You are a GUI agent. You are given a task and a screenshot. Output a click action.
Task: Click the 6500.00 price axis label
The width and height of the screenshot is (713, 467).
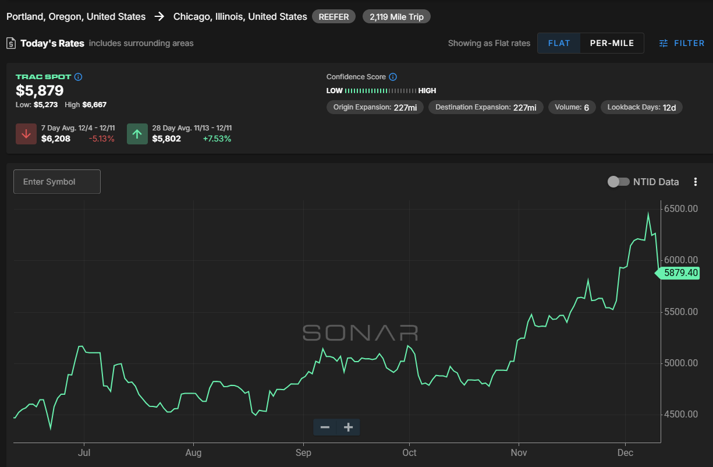[x=680, y=208]
